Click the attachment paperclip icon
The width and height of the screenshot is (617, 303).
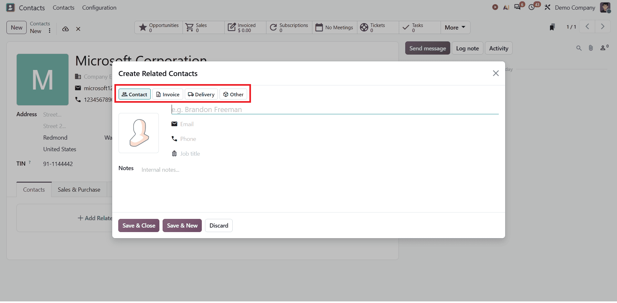click(591, 48)
